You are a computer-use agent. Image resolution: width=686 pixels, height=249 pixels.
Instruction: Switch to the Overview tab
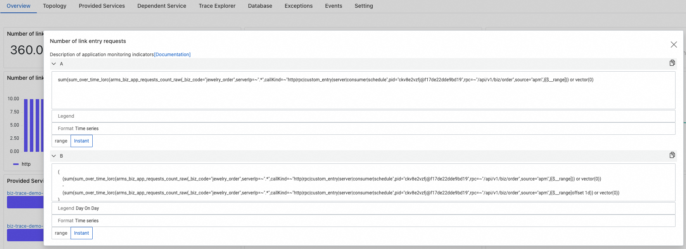tap(19, 6)
